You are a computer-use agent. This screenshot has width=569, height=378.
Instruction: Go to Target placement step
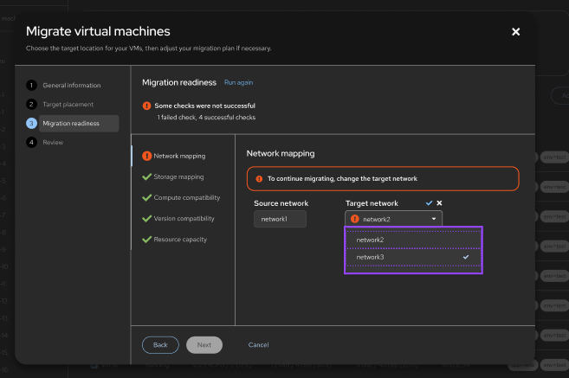[69, 105]
